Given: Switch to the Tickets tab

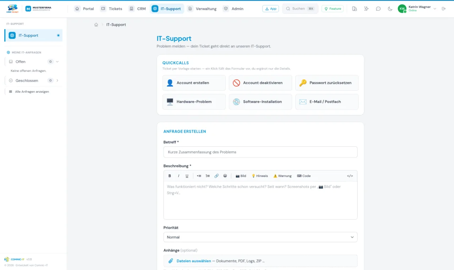Looking at the screenshot, I should click(111, 9).
